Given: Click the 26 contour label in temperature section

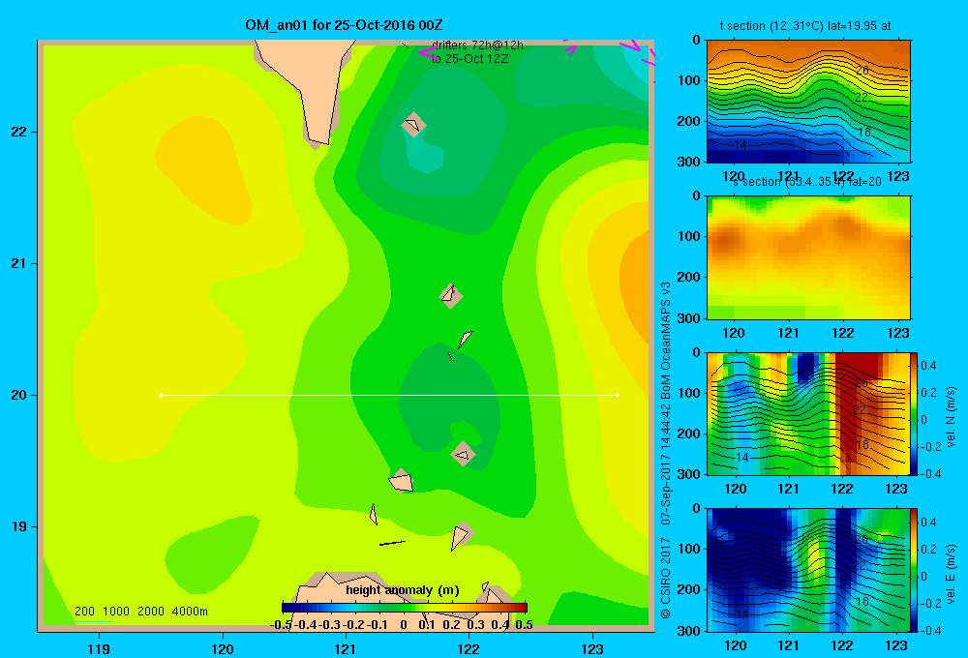Looking at the screenshot, I should (862, 71).
